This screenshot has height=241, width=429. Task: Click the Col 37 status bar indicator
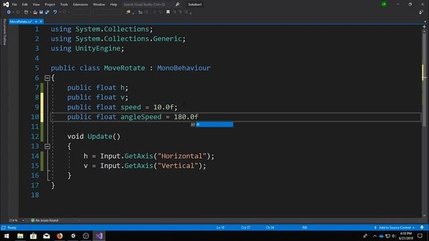(x=246, y=228)
